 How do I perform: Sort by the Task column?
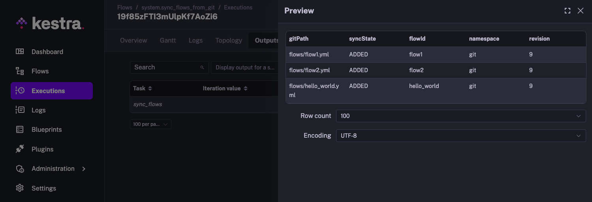[150, 88]
